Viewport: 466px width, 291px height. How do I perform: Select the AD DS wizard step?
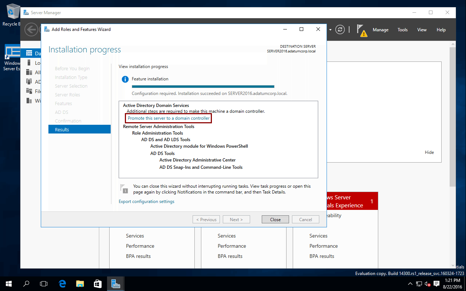click(62, 112)
